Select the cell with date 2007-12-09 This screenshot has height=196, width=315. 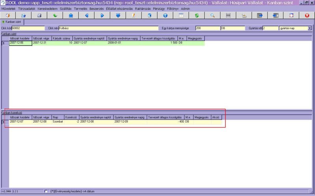click(130, 122)
